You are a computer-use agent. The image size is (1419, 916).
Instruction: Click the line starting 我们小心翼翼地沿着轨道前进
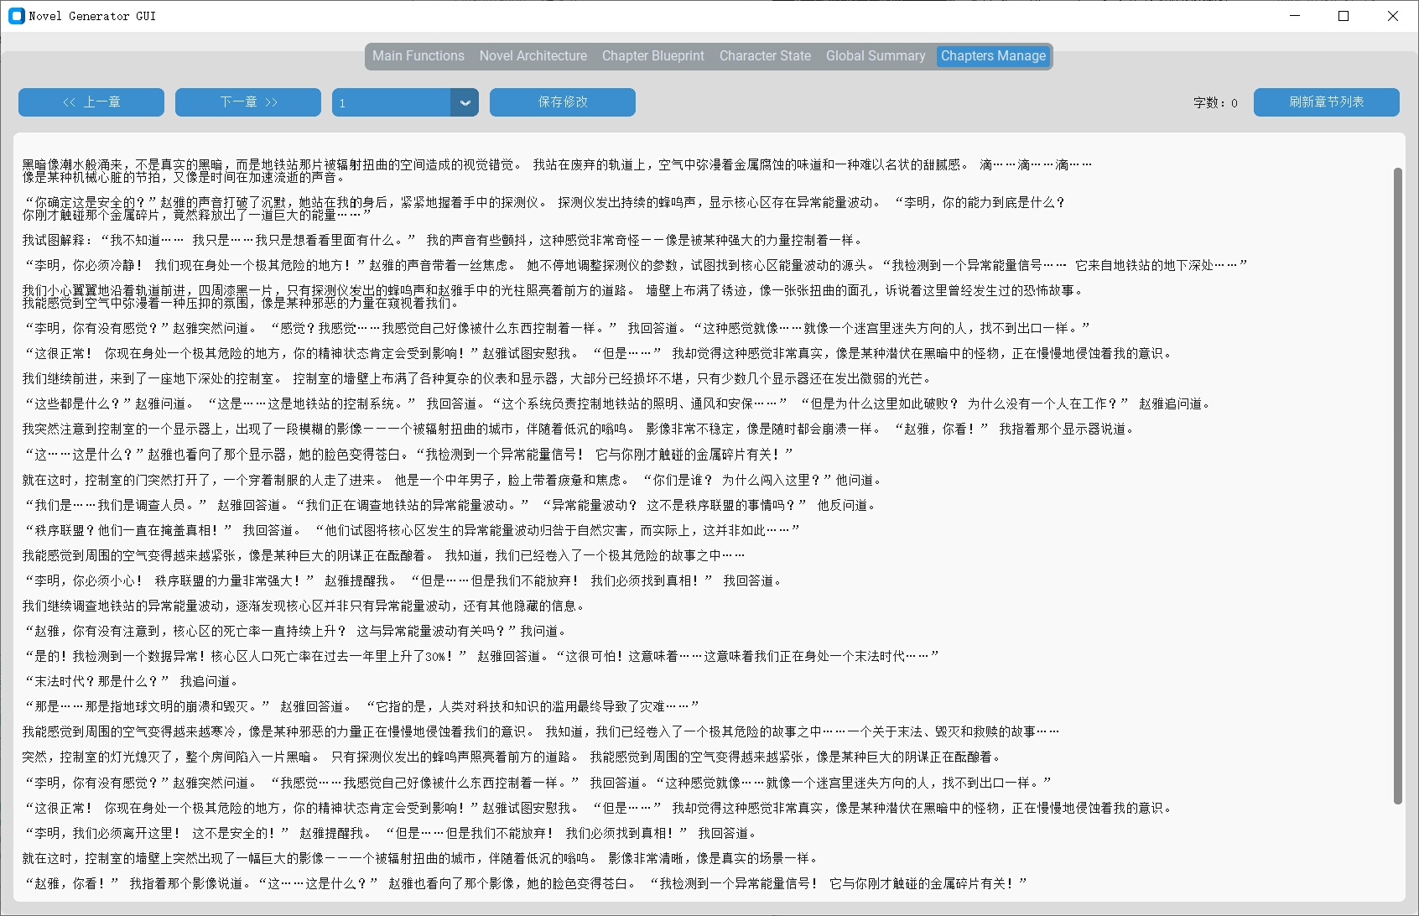(x=554, y=297)
